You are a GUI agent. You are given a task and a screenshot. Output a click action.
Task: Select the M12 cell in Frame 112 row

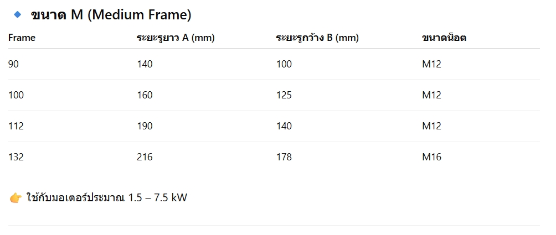coord(431,126)
